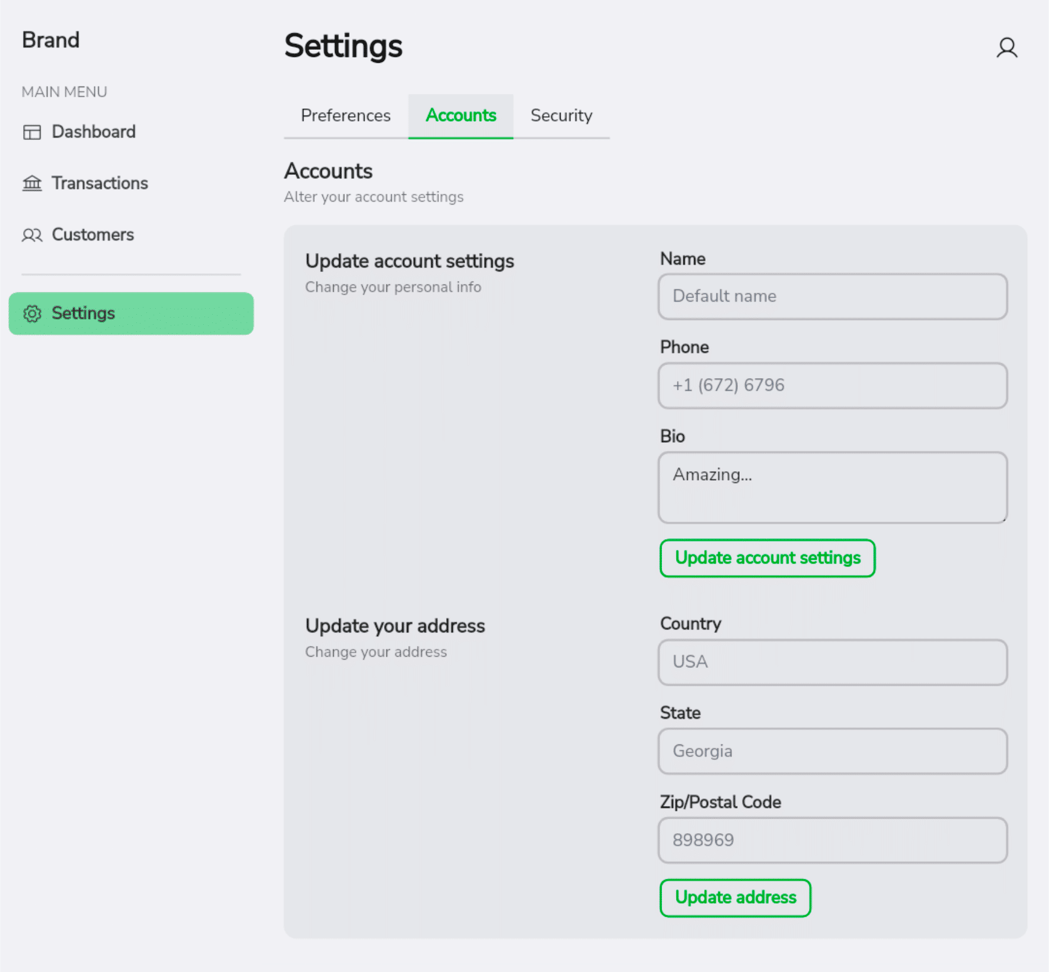1049x972 pixels.
Task: Click the Brand logo text
Action: click(x=50, y=40)
